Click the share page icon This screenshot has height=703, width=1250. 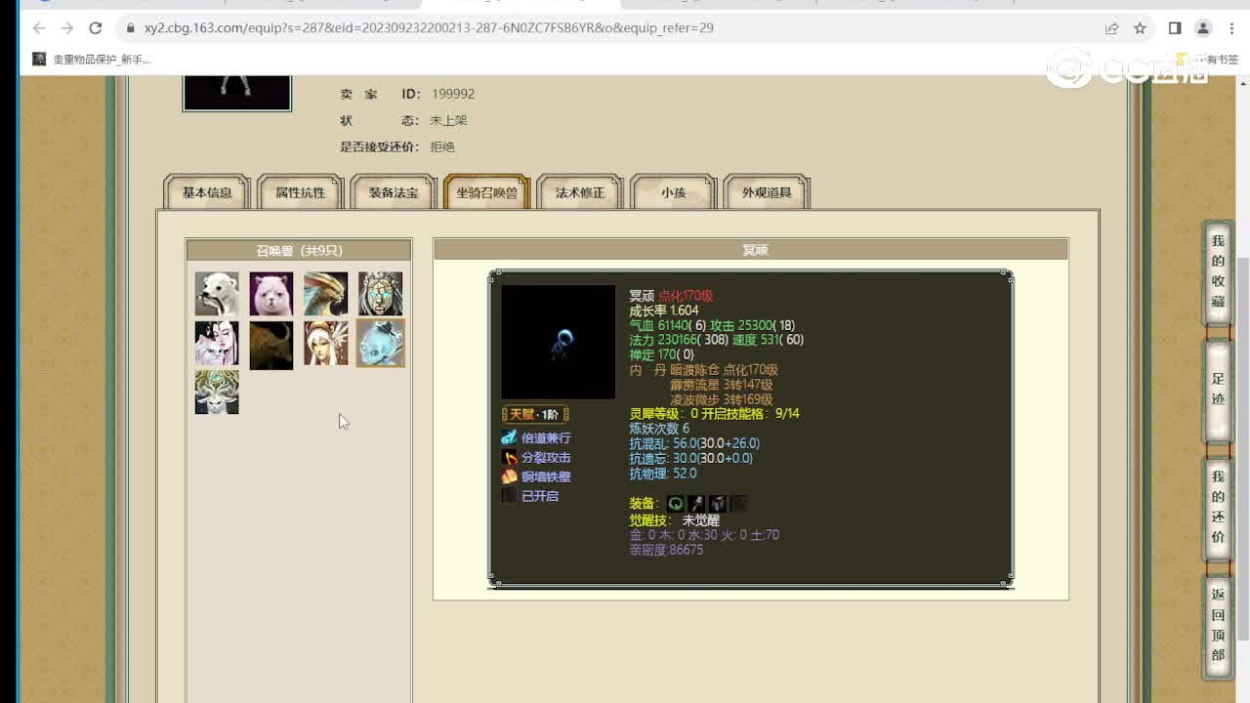1111,28
